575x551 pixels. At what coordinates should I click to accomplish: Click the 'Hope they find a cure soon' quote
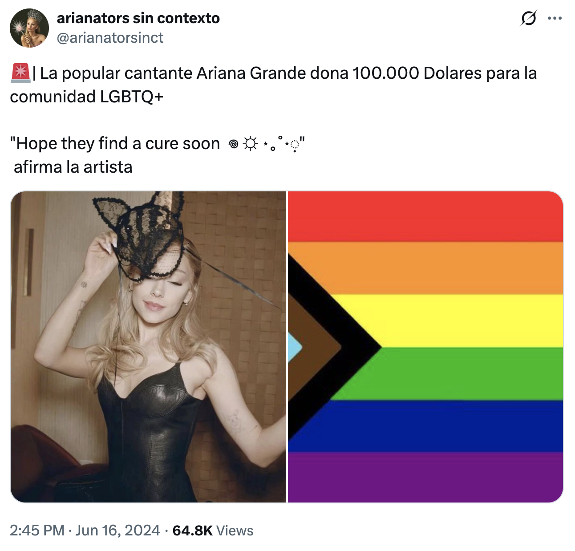157,144
